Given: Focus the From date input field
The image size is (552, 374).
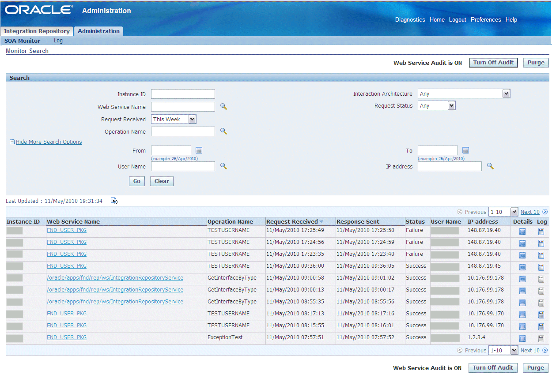Looking at the screenshot, I should point(171,150).
